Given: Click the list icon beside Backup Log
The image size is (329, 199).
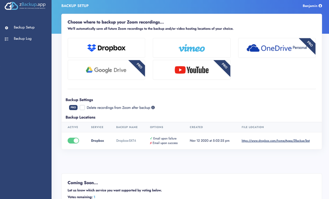Looking at the screenshot, I should pyautogui.click(x=6, y=38).
